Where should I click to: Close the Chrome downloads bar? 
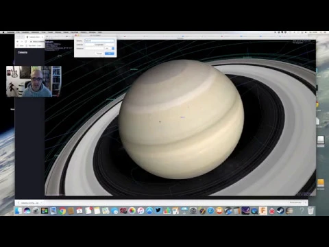click(306, 202)
